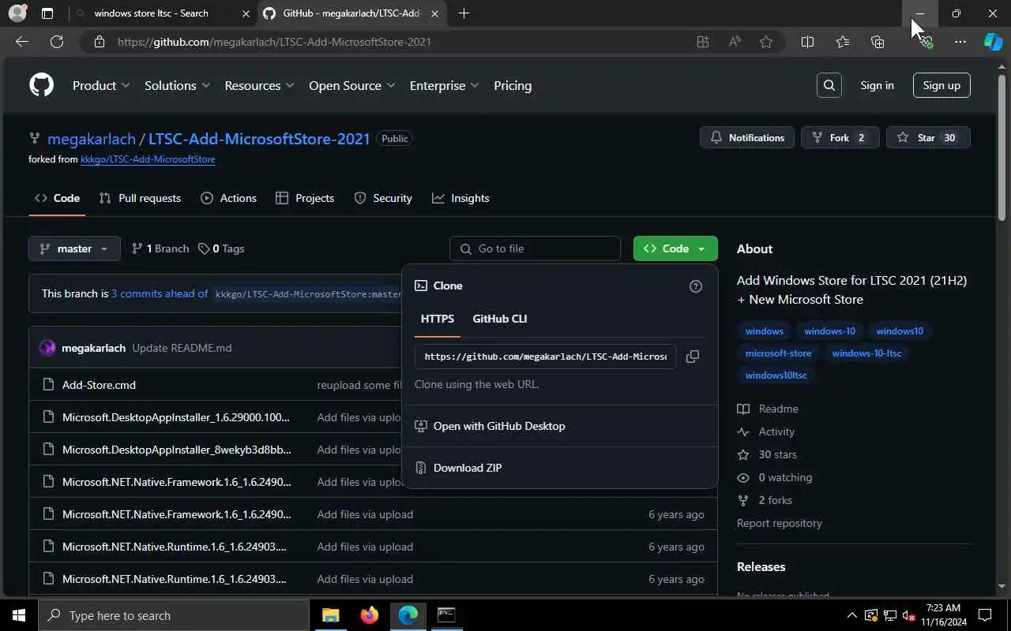Screen dimensions: 1011x631
Task: Open Edge Collections icon
Action: 878,42
